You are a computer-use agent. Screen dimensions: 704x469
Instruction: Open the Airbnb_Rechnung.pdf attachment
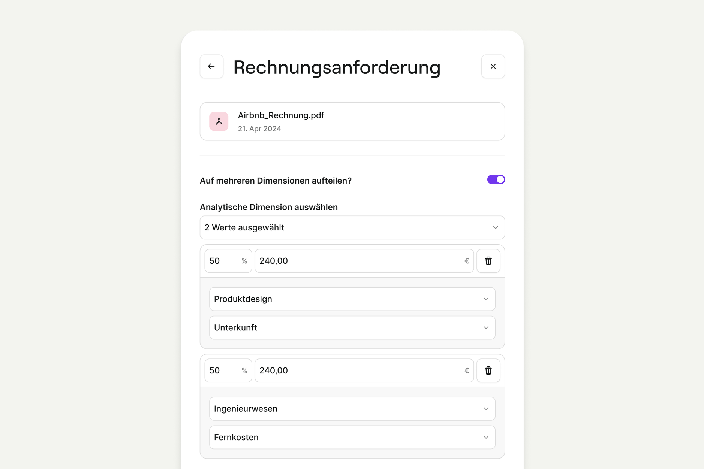(281, 115)
